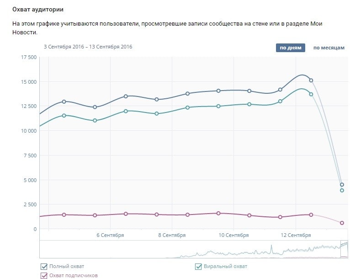350x279 pixels.
Task: Click the "10 Сентября" axis label
Action: tap(233, 235)
